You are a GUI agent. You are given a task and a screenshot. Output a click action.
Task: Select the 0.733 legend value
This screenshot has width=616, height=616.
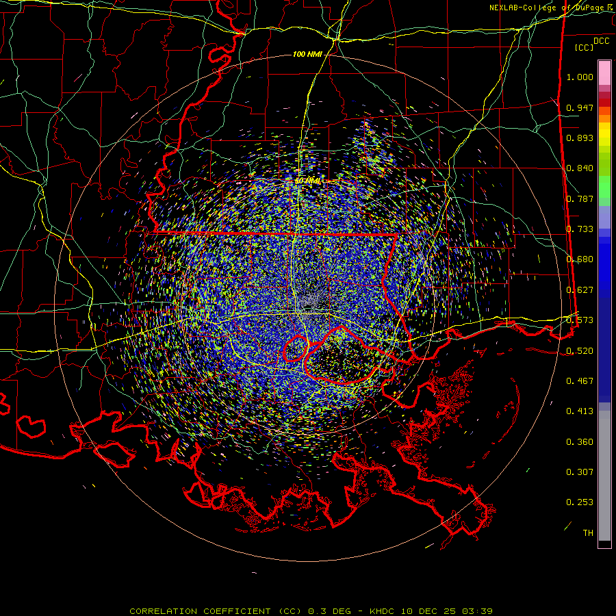tap(580, 229)
